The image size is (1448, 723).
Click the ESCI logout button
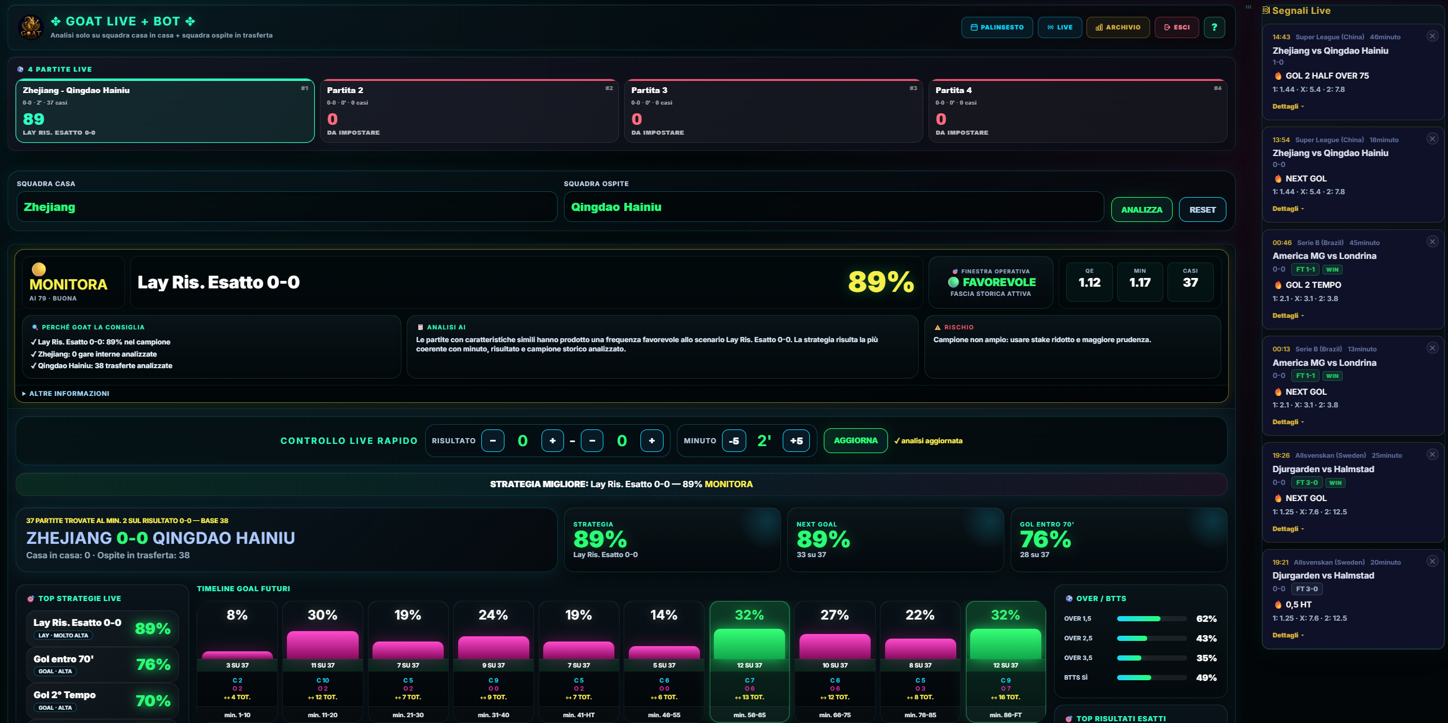pyautogui.click(x=1177, y=27)
